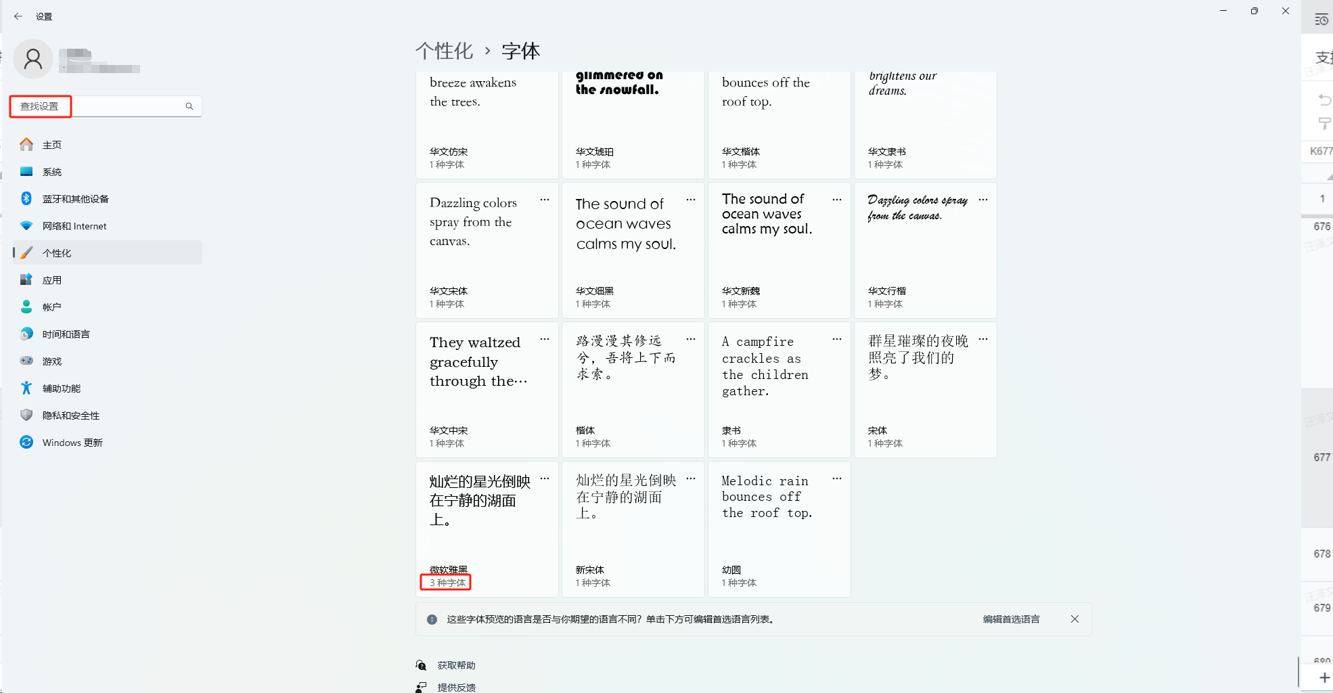Open more options for 宋体
This screenshot has height=693, width=1333.
tap(983, 339)
